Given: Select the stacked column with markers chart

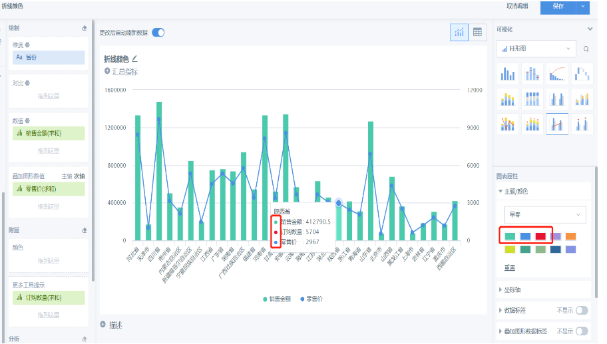Looking at the screenshot, I should tap(532, 124).
